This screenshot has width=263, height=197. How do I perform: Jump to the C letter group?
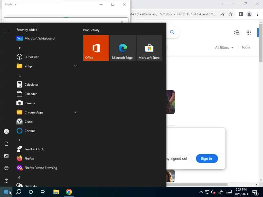(x=20, y=76)
